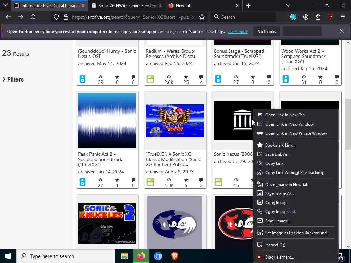The image size is (351, 263).
Task: Click views eye icon on Radium Warez card
Action: click(169, 77)
